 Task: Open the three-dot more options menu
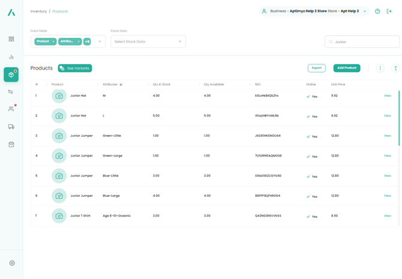click(380, 68)
